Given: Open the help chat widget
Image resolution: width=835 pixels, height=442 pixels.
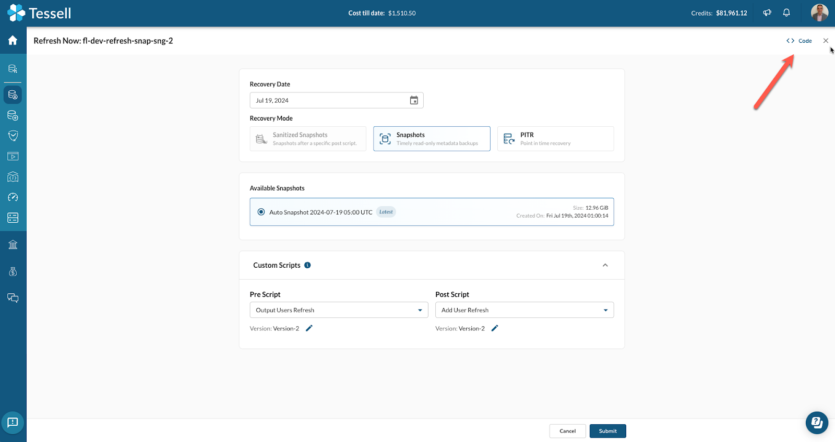Looking at the screenshot, I should (817, 423).
